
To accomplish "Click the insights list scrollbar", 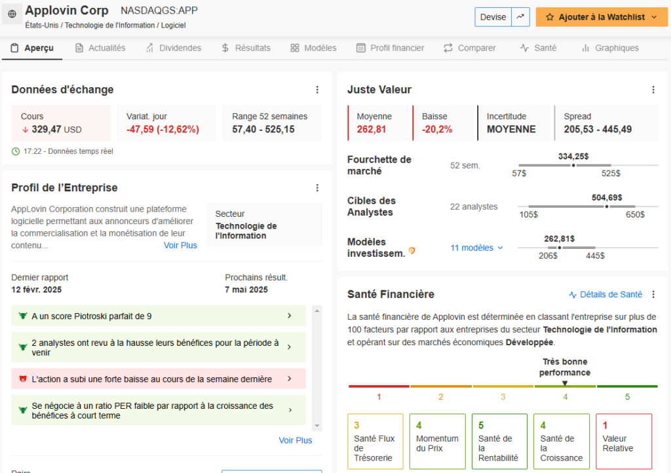I will tap(316, 367).
